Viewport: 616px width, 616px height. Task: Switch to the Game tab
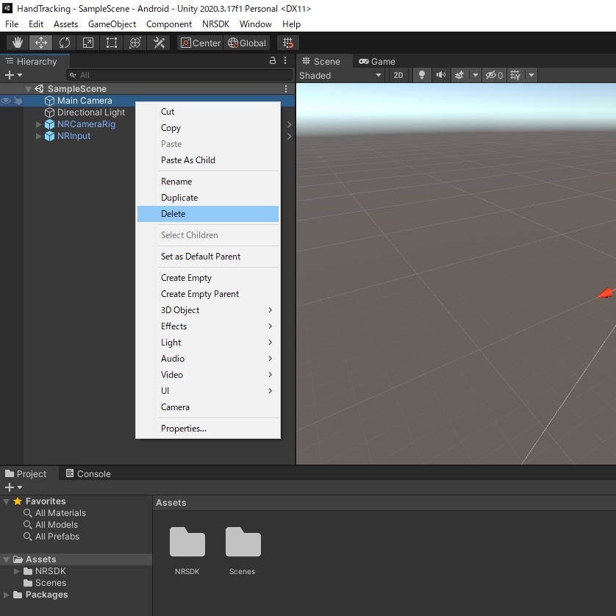[377, 61]
